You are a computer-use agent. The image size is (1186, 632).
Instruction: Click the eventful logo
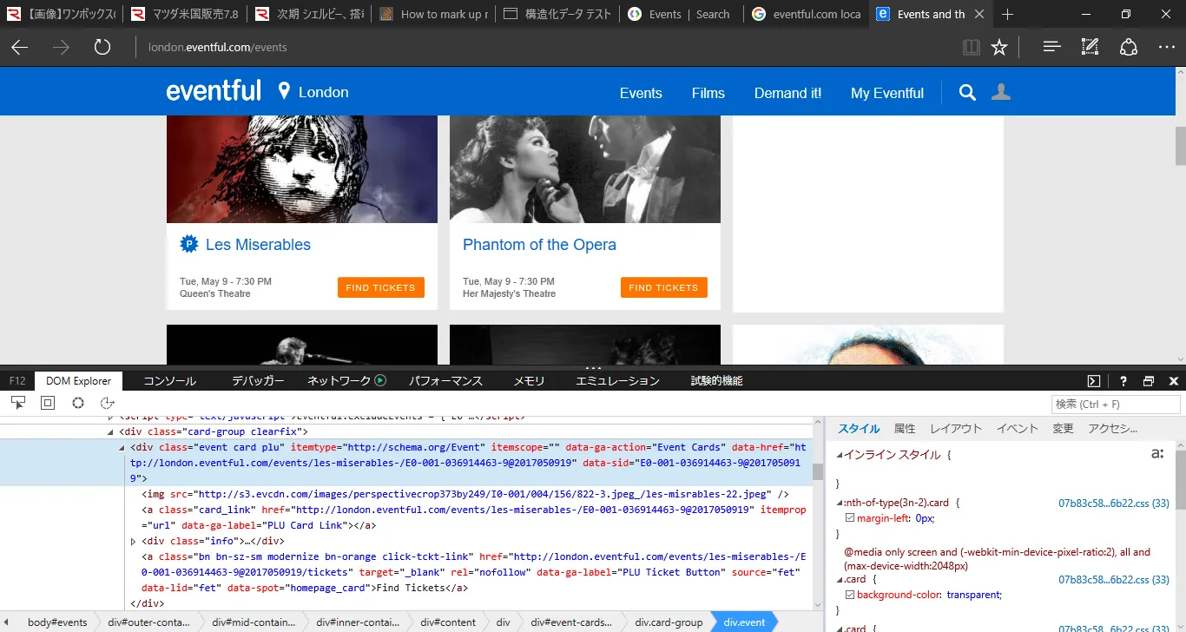214,91
